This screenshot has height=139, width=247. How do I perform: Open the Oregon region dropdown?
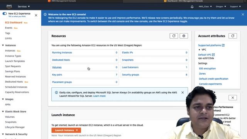point(221,7)
